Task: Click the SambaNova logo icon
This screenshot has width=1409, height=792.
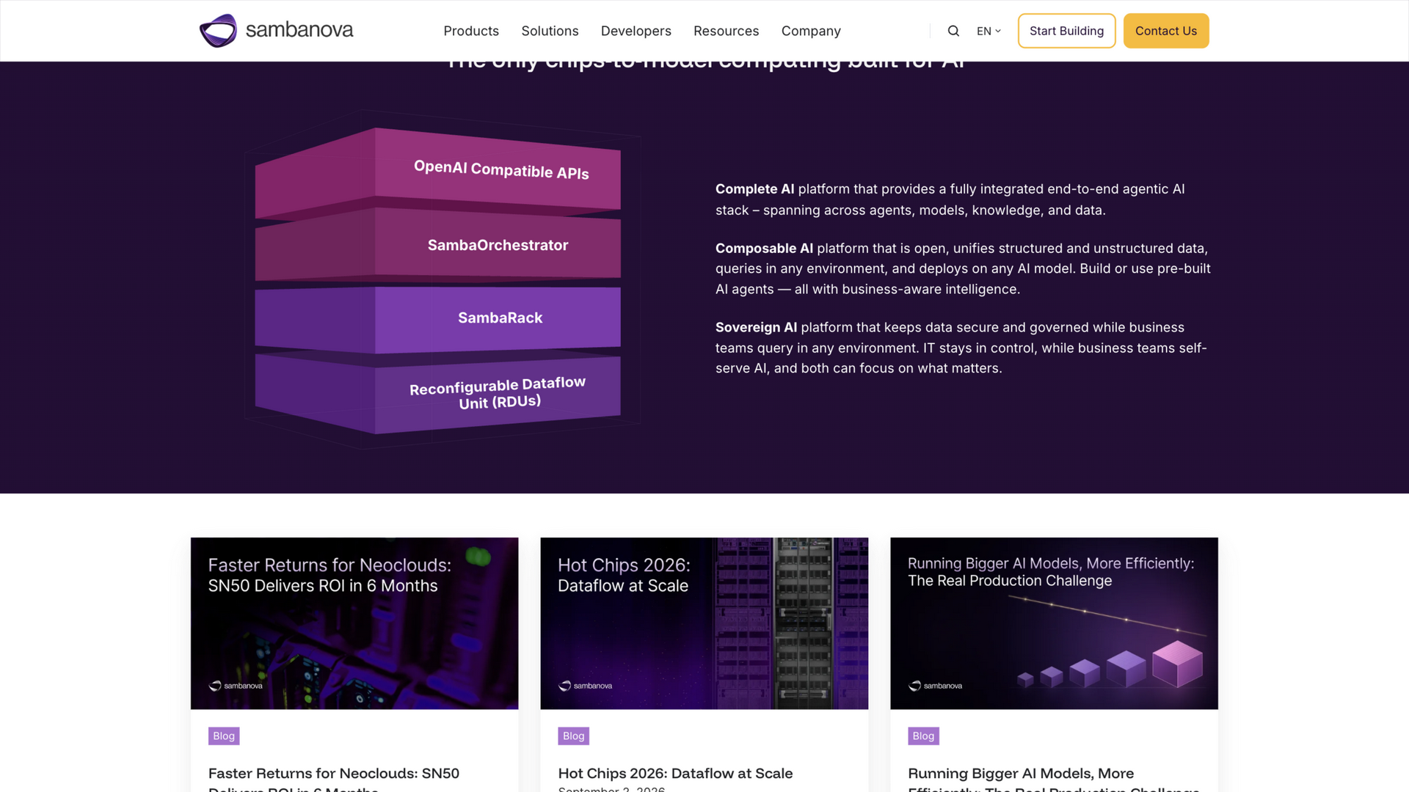Action: tap(218, 31)
